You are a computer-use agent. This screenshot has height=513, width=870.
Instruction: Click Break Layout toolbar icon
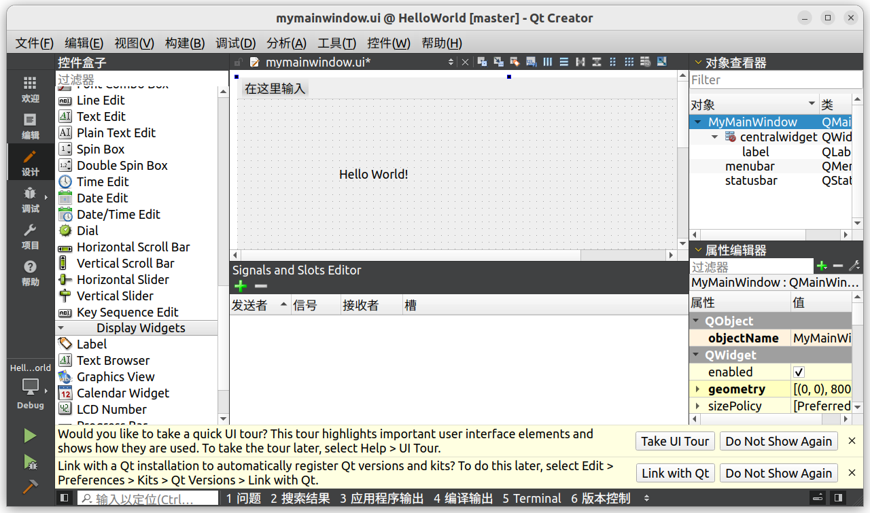point(645,62)
